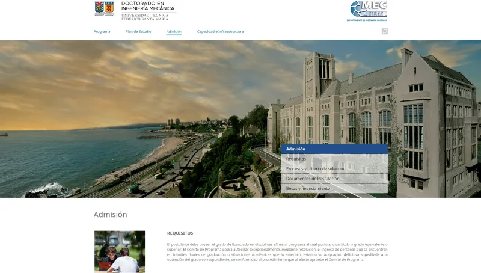Image resolution: width=481 pixels, height=273 pixels.
Task: Open the Programa menu item
Action: tap(102, 32)
